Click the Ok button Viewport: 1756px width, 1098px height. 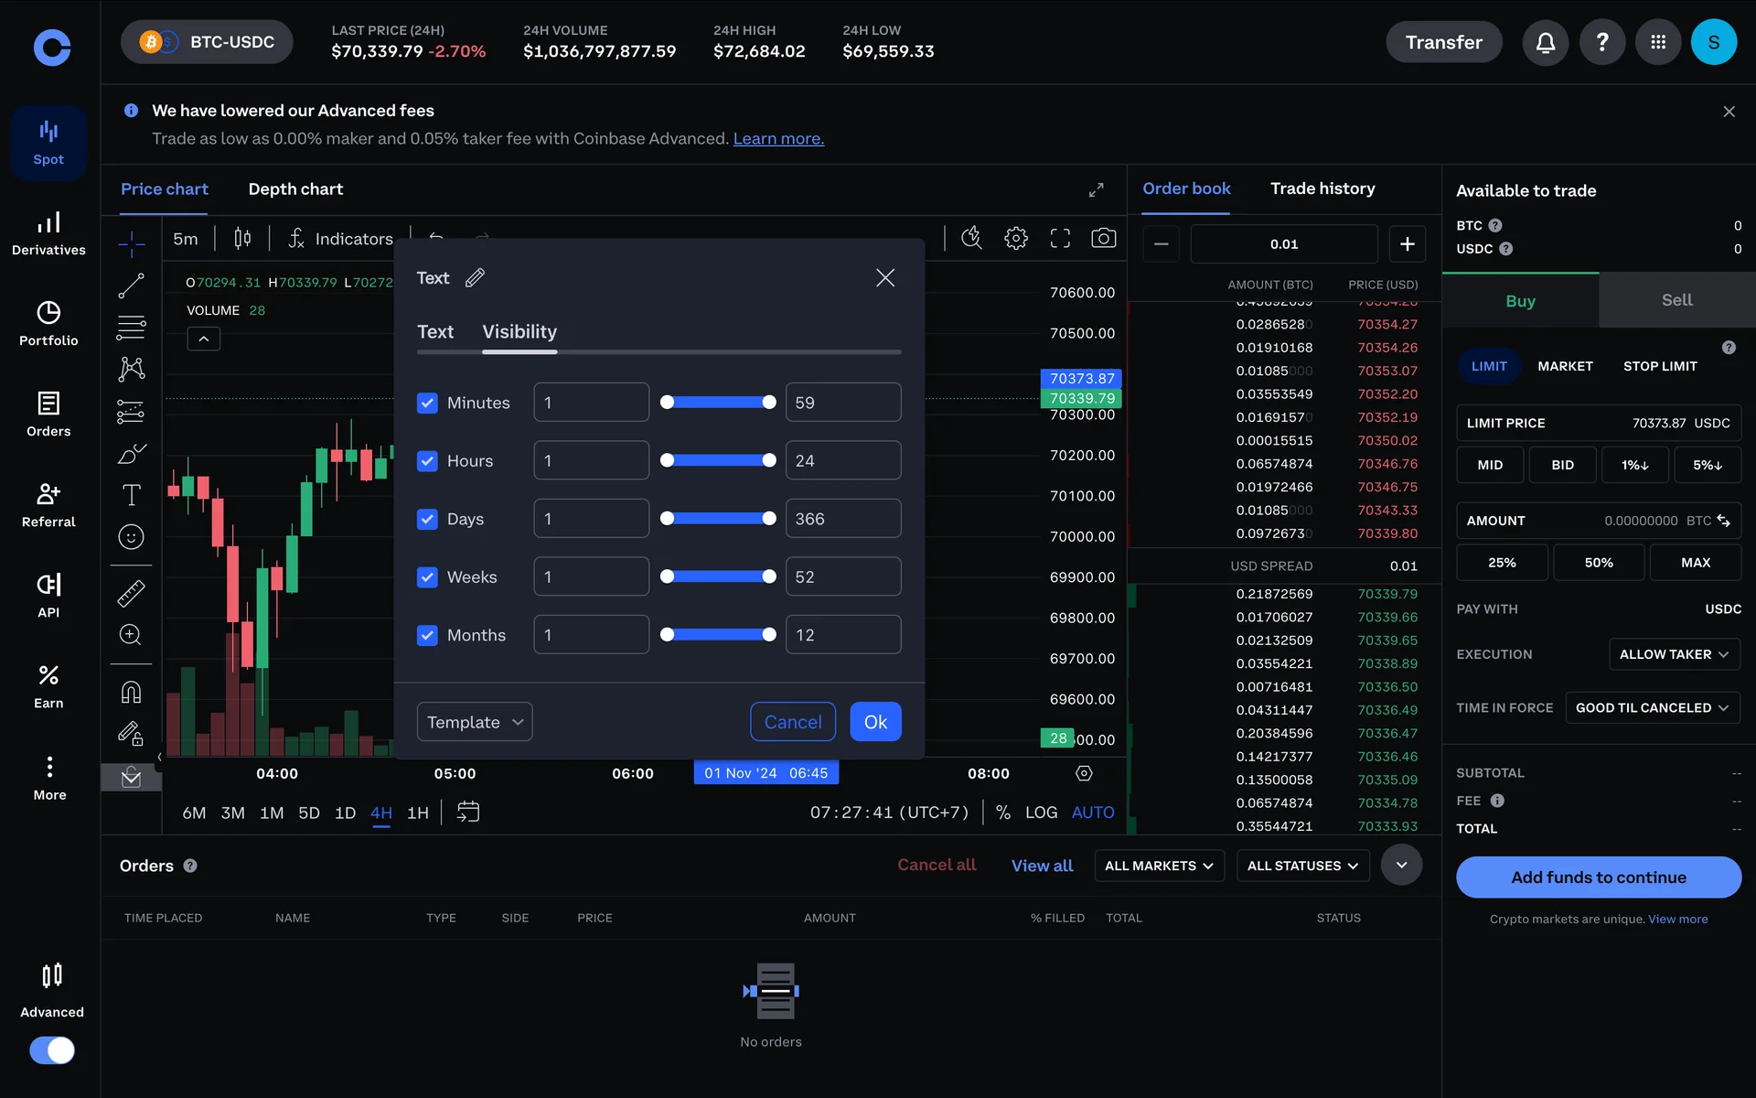[874, 722]
